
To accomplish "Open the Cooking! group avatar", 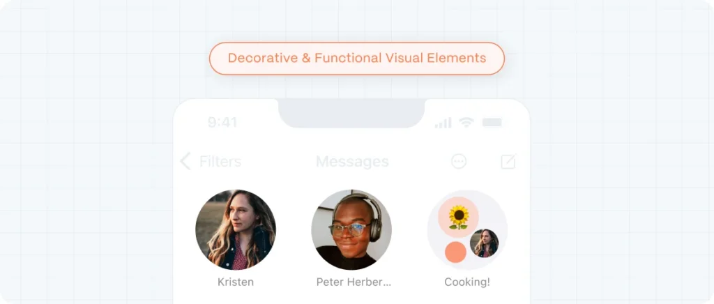I will (x=467, y=230).
